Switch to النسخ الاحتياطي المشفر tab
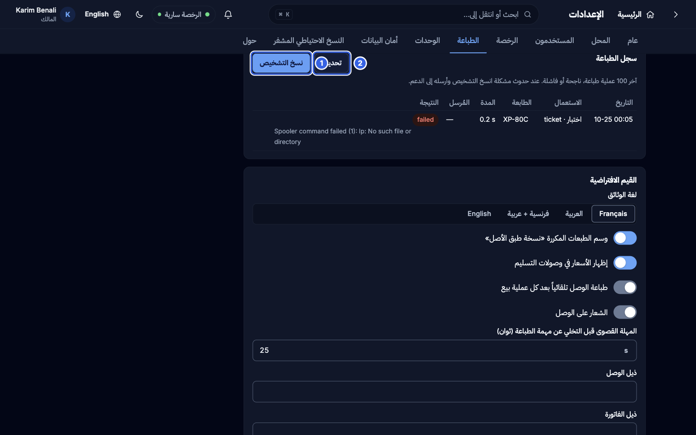The width and height of the screenshot is (696, 435). [x=308, y=41]
